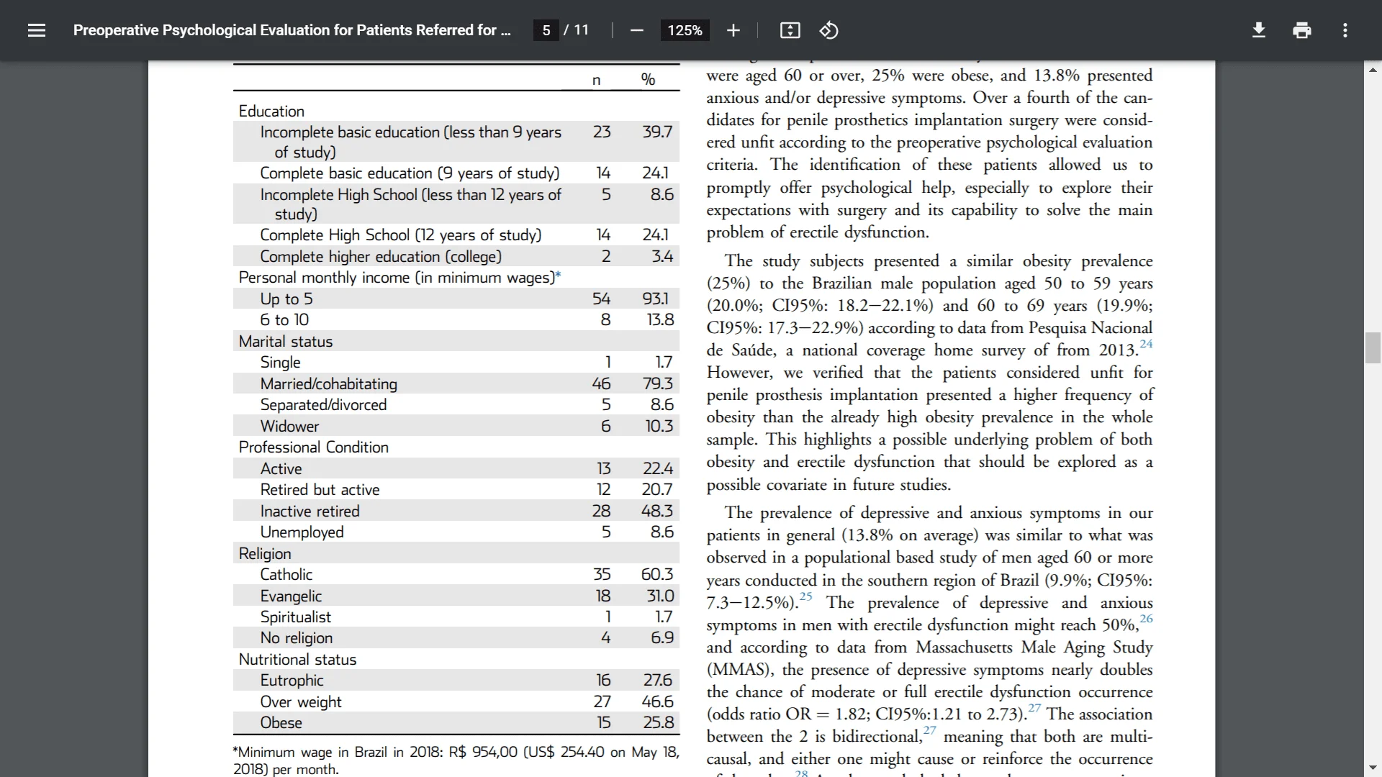
Task: Click the document title in toolbar
Action: coord(292,30)
